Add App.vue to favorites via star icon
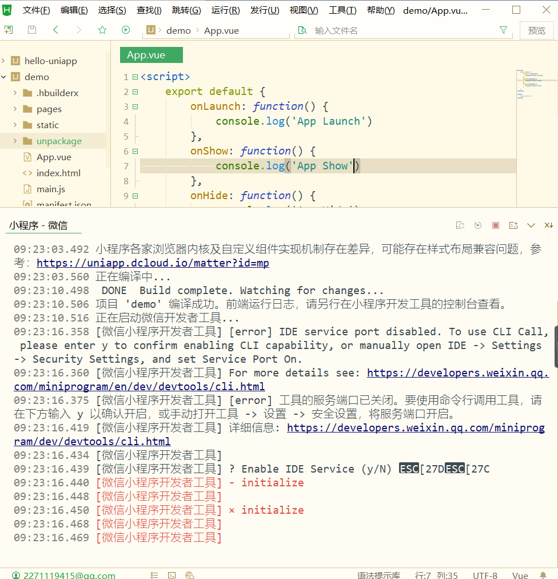Image resolution: width=558 pixels, height=579 pixels. (101, 30)
